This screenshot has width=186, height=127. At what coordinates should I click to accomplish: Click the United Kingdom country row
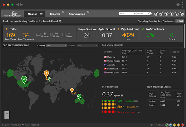pyautogui.click(x=142, y=61)
